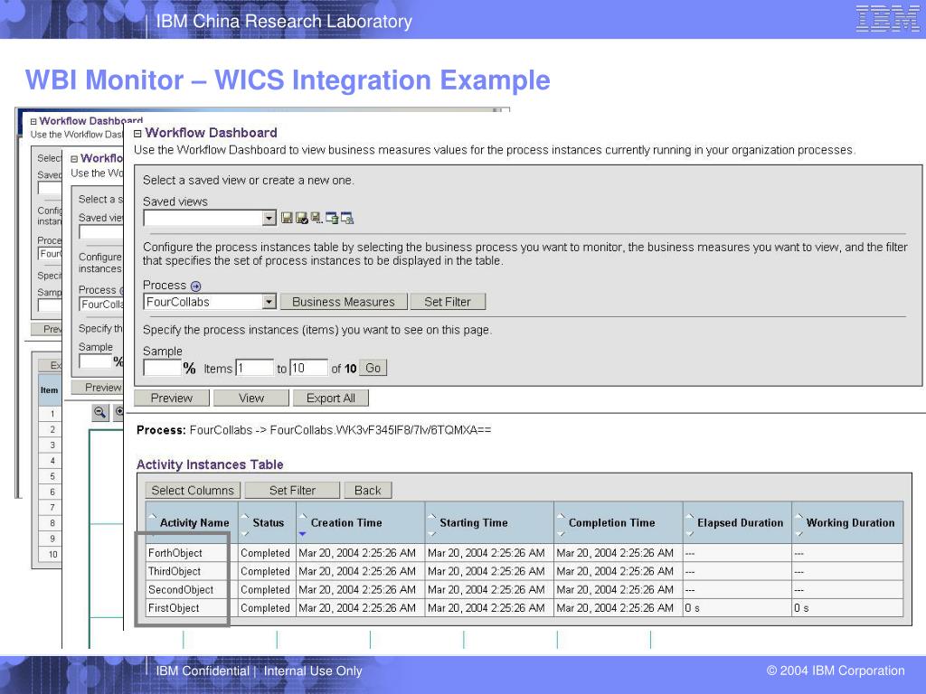Open the Saved views dropdown
This screenshot has width=926, height=694.
[x=269, y=219]
